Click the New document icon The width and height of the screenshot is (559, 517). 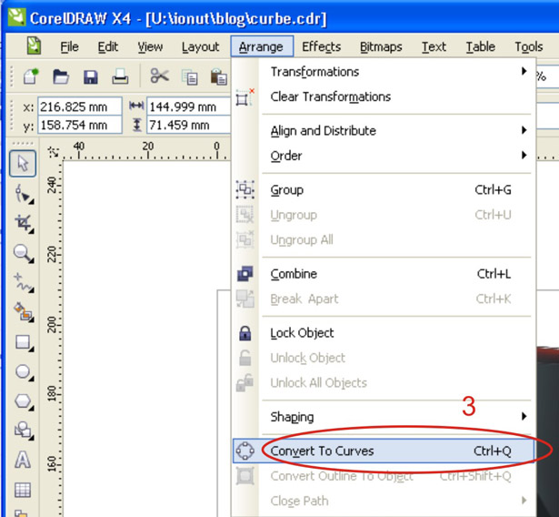click(x=31, y=76)
